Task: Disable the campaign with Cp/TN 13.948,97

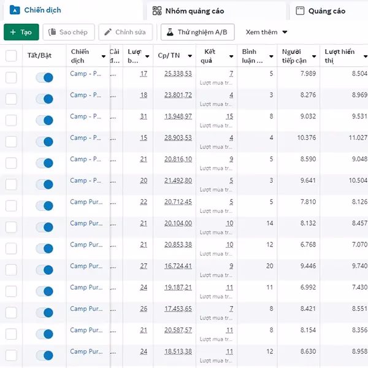Action: click(x=44, y=120)
